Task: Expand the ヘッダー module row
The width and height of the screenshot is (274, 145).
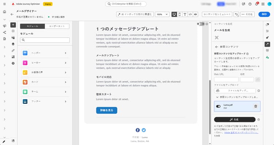Action: click(45, 53)
